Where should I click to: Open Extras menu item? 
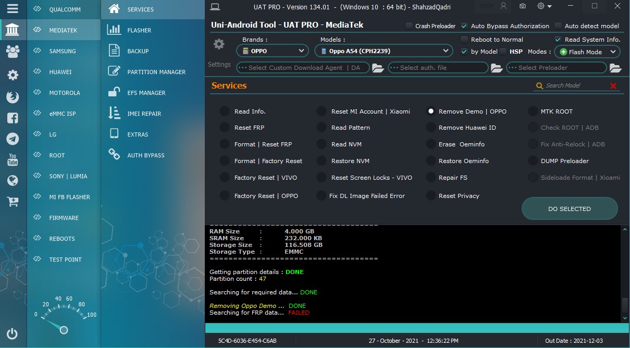click(153, 134)
